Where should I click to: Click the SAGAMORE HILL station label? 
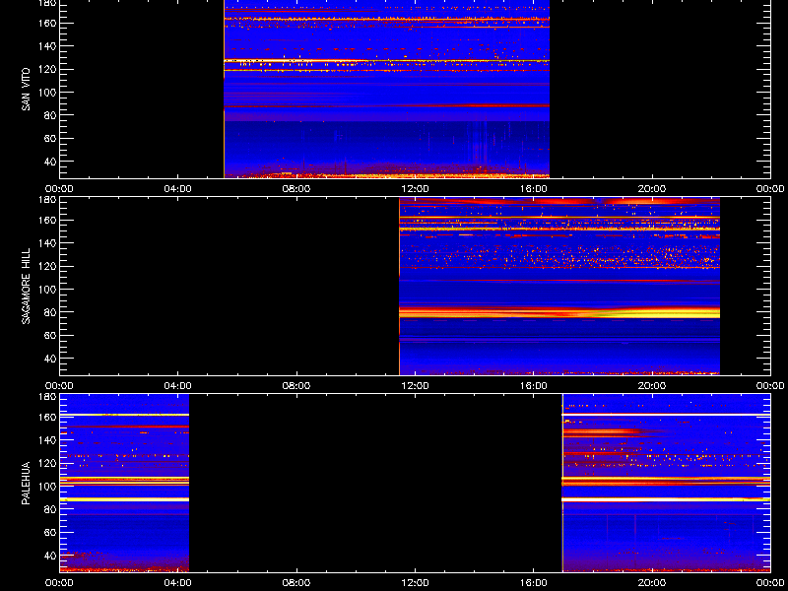26,286
